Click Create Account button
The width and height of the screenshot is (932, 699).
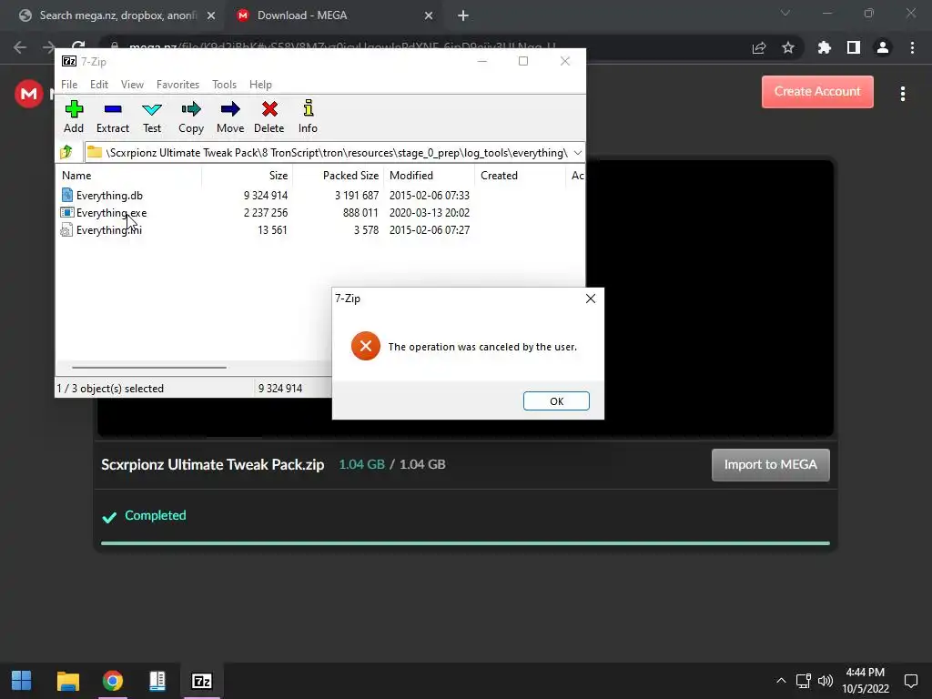[x=817, y=92]
